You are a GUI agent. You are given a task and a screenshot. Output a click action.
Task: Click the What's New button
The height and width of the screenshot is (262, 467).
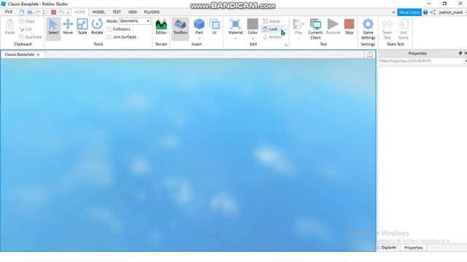(x=409, y=12)
